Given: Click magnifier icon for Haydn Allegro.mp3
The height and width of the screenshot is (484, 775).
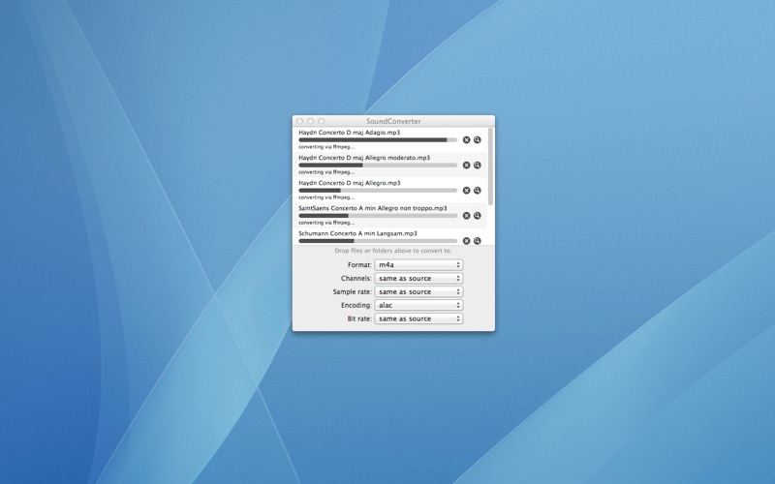Looking at the screenshot, I should (x=478, y=191).
